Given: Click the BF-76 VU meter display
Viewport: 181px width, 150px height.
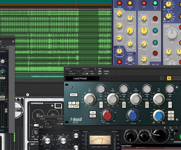Looking at the screenshot, I should click(100, 140).
